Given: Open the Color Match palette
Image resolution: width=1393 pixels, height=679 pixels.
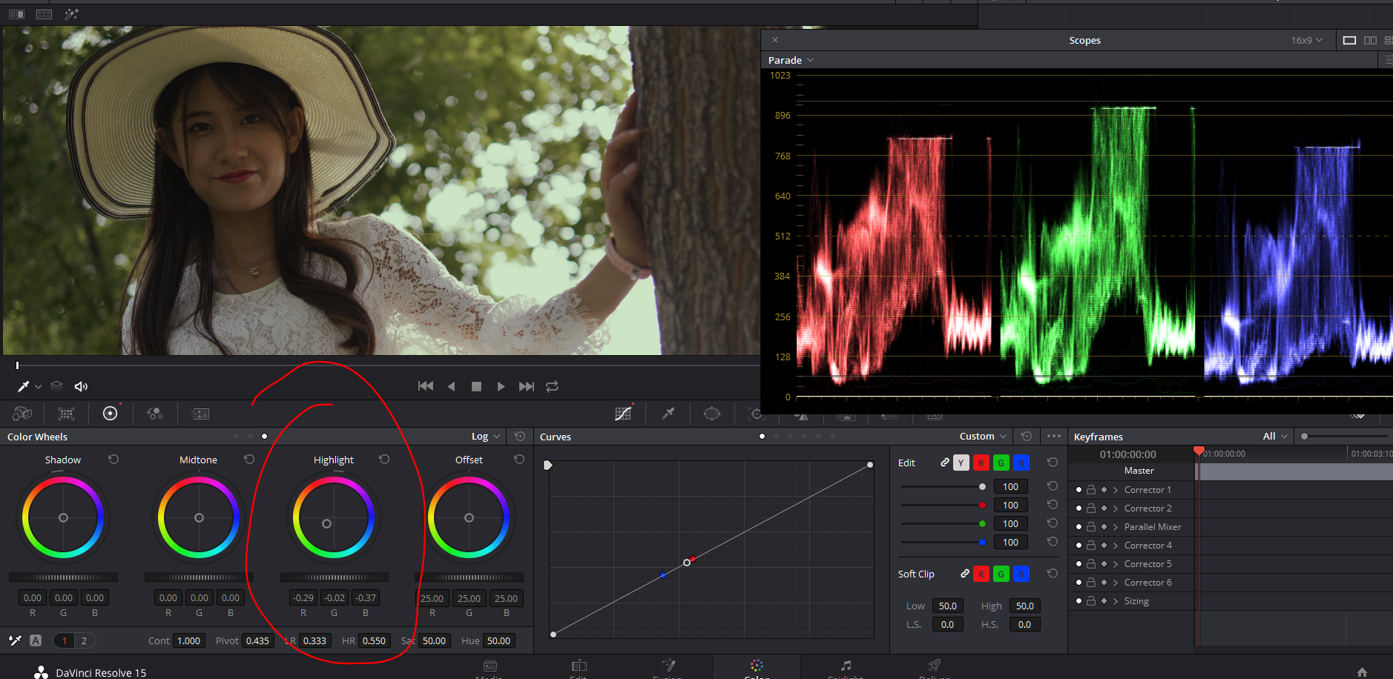Looking at the screenshot, I should [67, 414].
